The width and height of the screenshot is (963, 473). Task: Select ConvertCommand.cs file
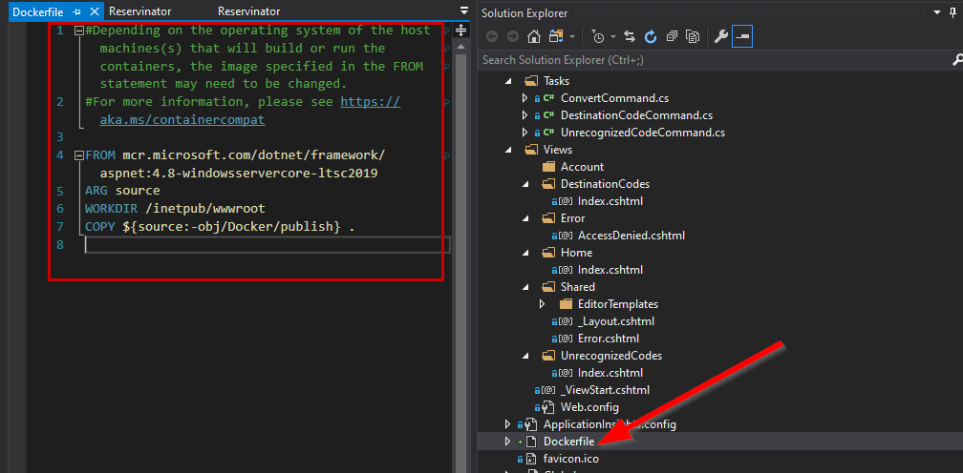[x=615, y=98]
